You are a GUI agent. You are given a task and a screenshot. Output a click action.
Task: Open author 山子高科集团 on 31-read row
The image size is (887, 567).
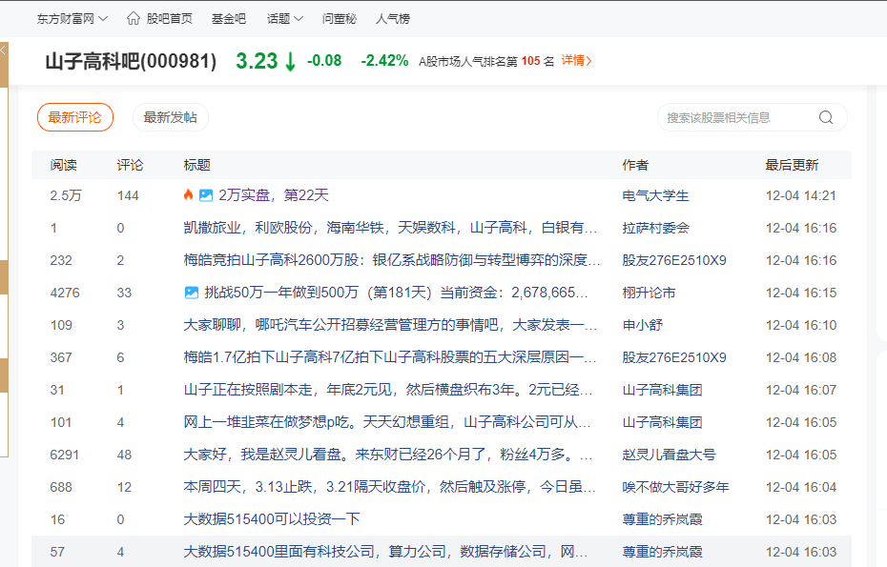point(662,390)
